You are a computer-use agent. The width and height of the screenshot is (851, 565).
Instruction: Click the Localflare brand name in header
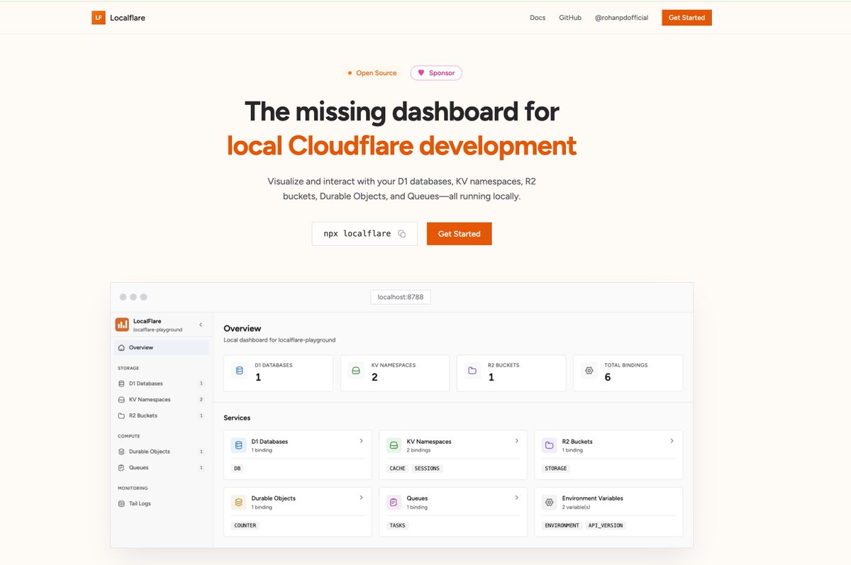[128, 18]
